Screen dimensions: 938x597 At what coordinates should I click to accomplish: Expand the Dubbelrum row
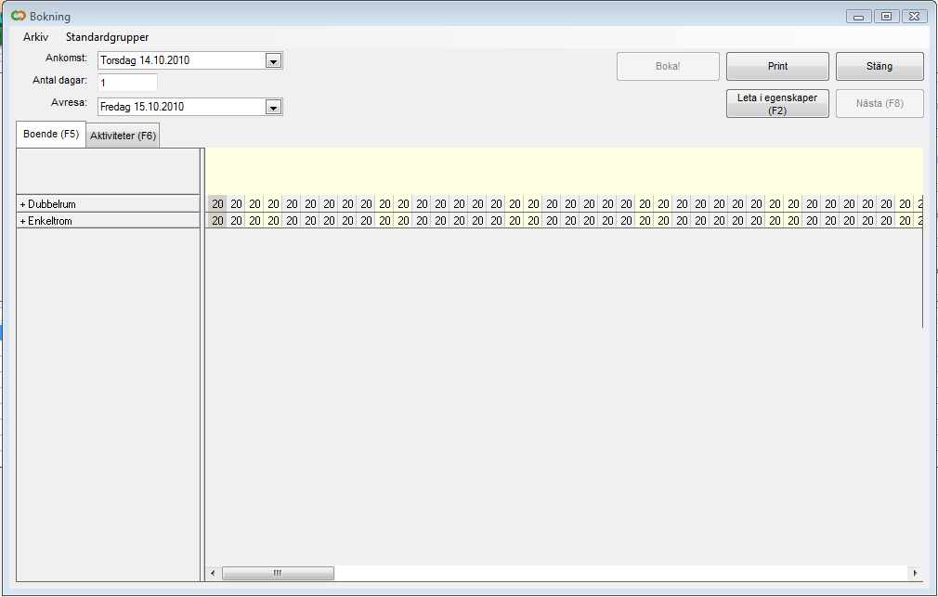pyautogui.click(x=22, y=204)
